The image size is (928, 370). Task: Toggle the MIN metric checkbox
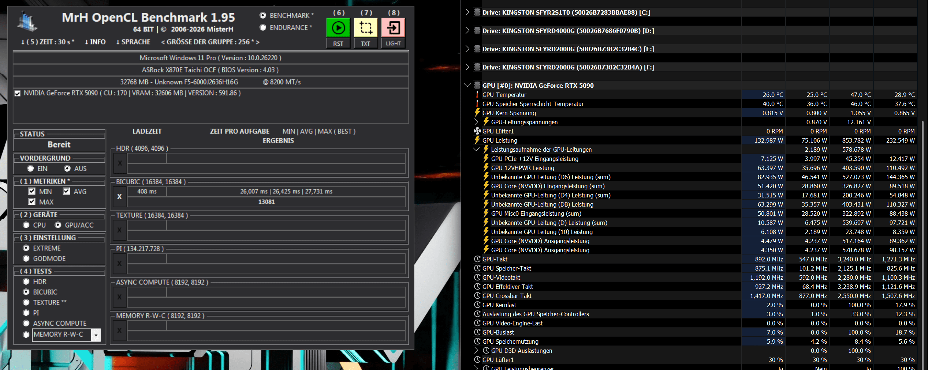pyautogui.click(x=32, y=191)
